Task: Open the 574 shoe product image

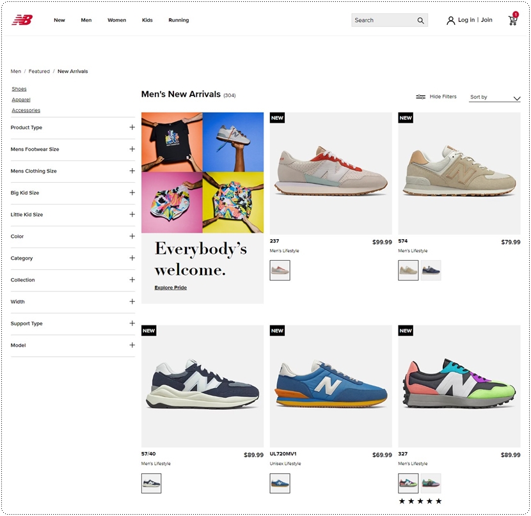Action: 459,173
